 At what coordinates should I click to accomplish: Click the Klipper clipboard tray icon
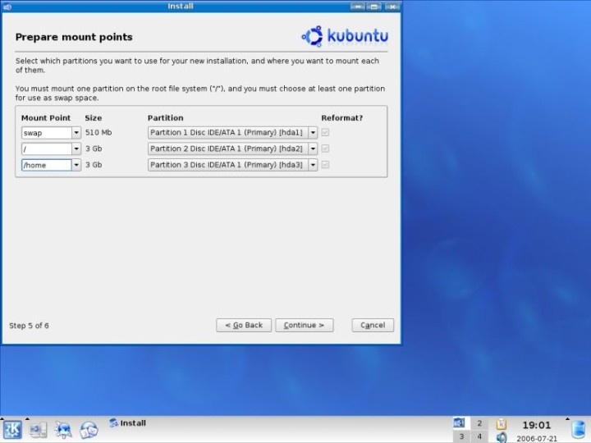(502, 423)
